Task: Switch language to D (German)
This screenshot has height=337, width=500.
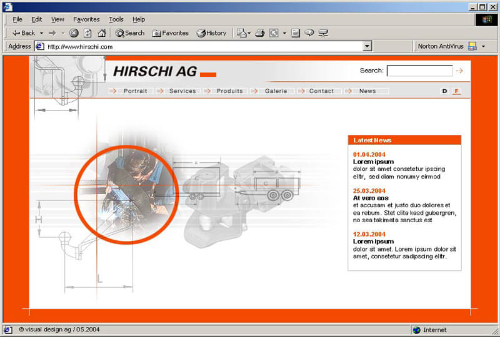Action: click(444, 91)
